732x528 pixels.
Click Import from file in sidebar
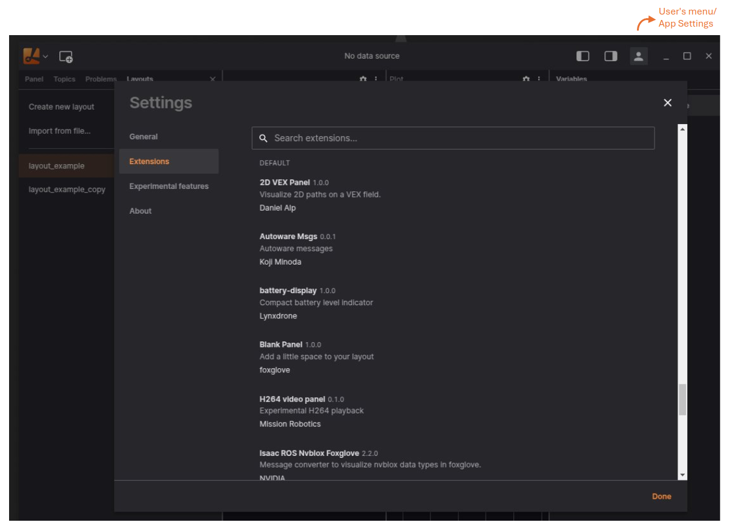pos(59,131)
